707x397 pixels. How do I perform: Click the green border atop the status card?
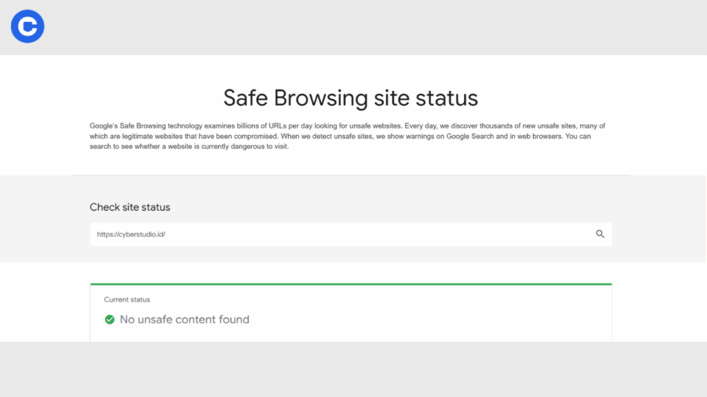point(350,283)
